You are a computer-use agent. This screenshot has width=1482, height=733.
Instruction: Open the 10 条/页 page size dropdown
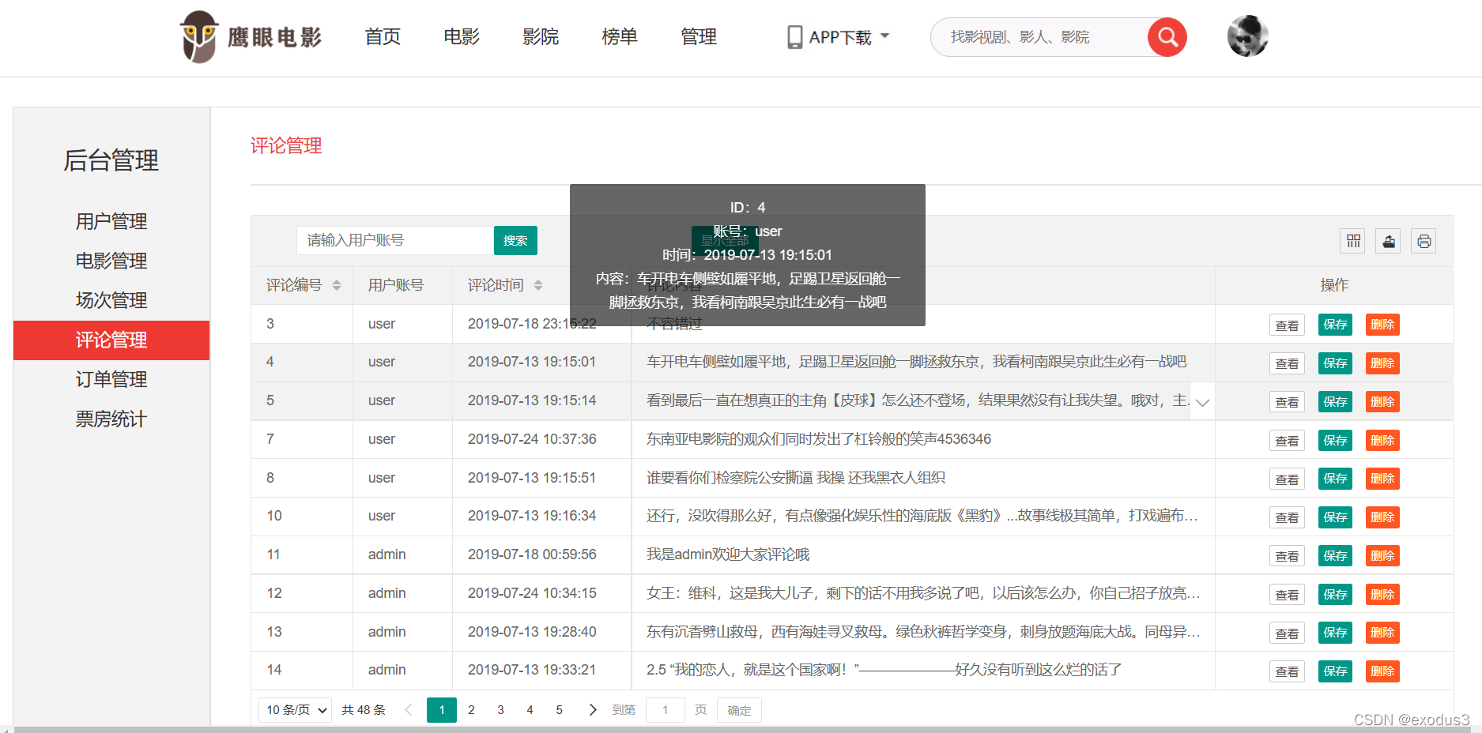tap(294, 709)
